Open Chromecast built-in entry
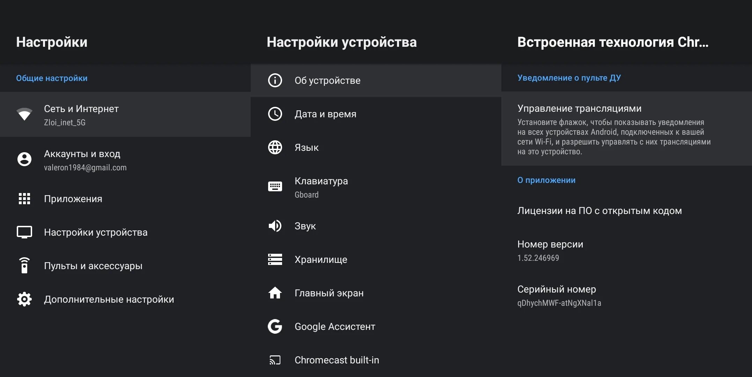Screen dimensions: 752x377 (376, 360)
